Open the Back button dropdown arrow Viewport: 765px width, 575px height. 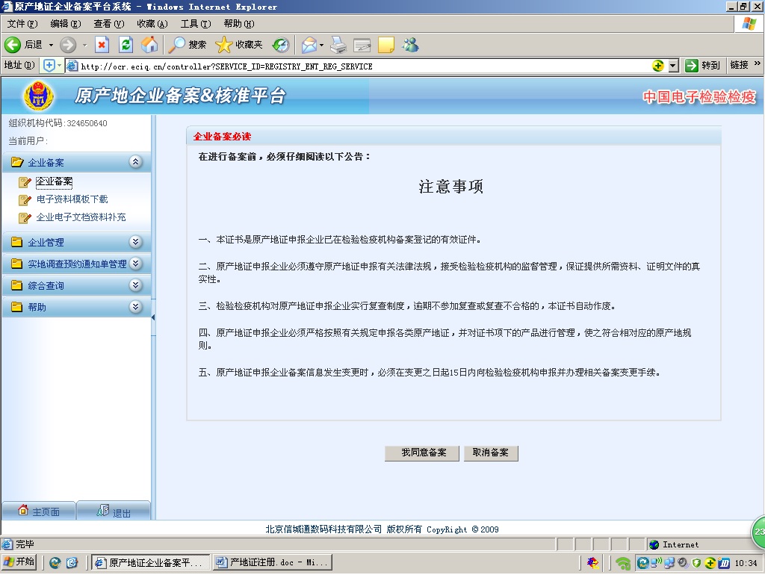point(51,45)
